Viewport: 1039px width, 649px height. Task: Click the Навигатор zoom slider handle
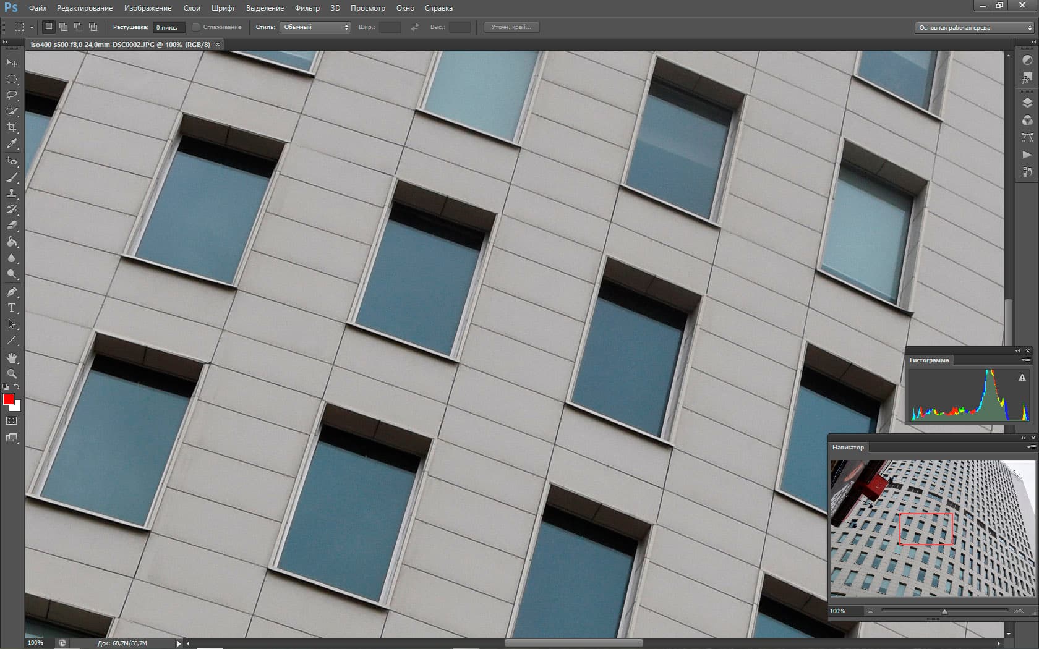click(944, 611)
